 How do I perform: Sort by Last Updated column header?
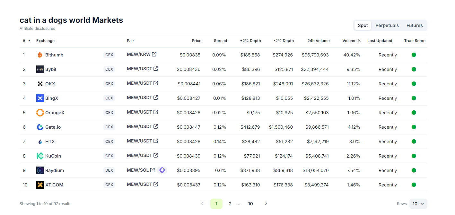pos(380,41)
